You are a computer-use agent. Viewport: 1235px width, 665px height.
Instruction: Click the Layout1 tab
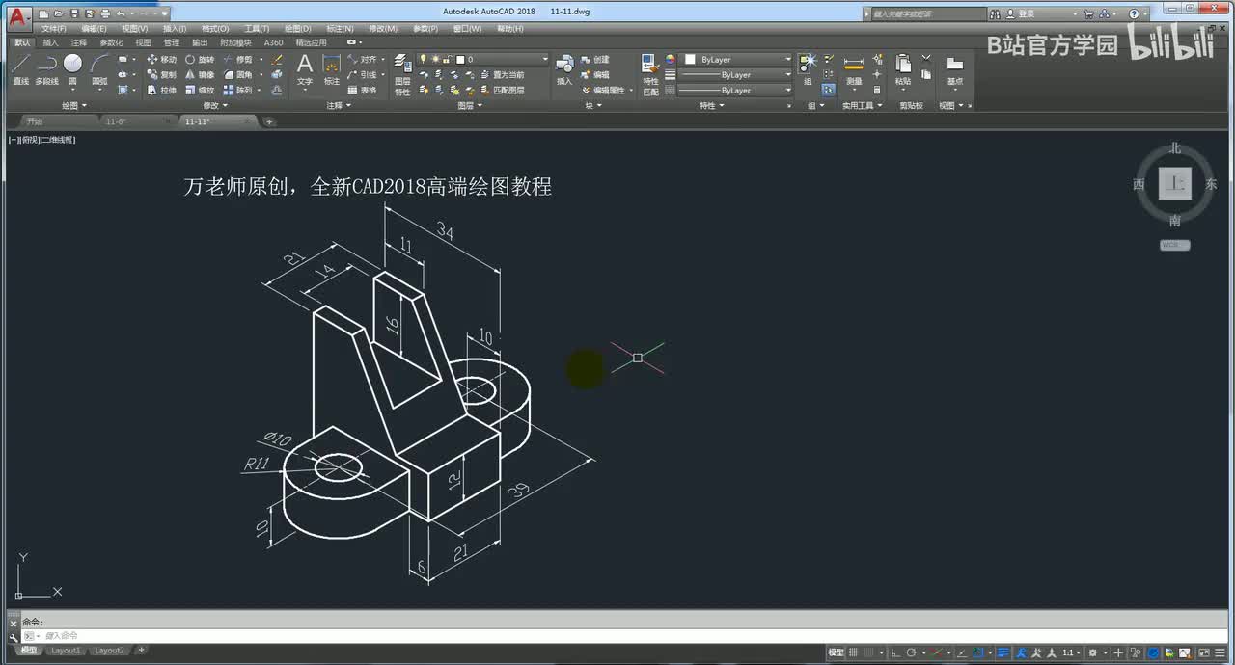coord(66,651)
